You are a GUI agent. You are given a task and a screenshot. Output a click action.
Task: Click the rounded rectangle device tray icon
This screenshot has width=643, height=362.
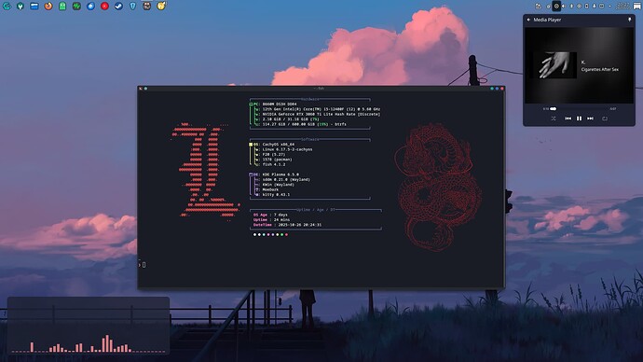pyautogui.click(x=586, y=7)
